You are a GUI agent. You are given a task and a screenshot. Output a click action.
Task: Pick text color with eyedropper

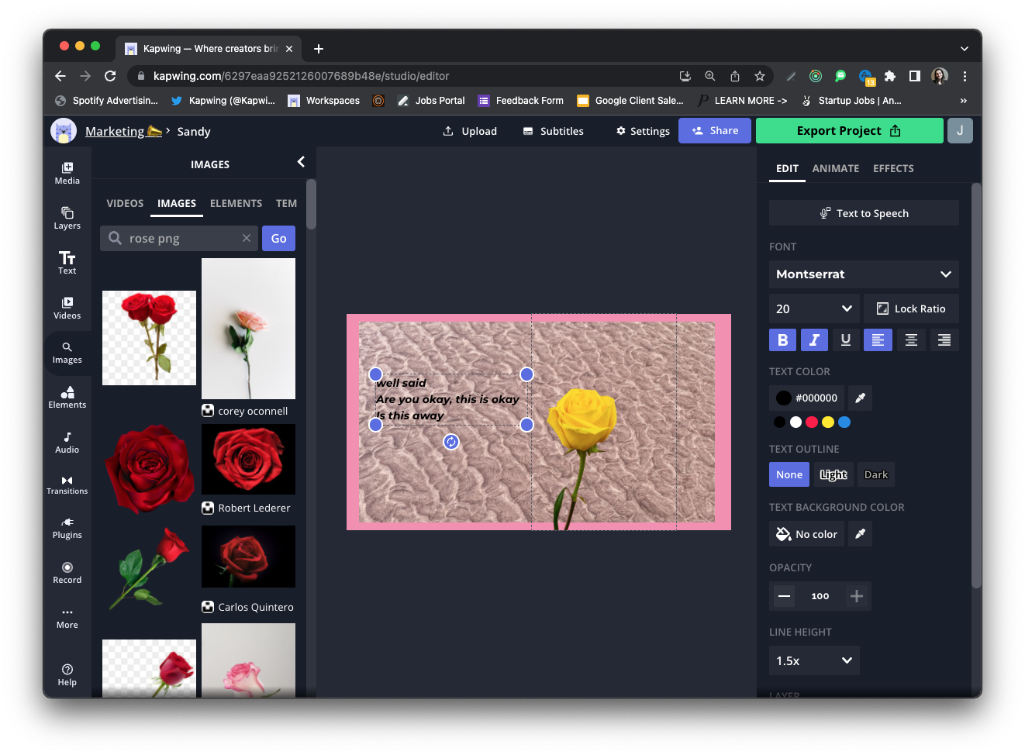click(860, 398)
